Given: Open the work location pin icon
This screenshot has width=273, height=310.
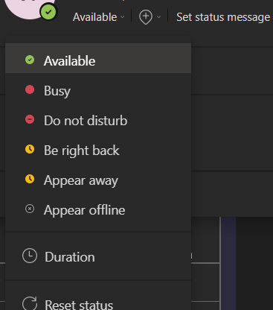Looking at the screenshot, I should [x=146, y=17].
